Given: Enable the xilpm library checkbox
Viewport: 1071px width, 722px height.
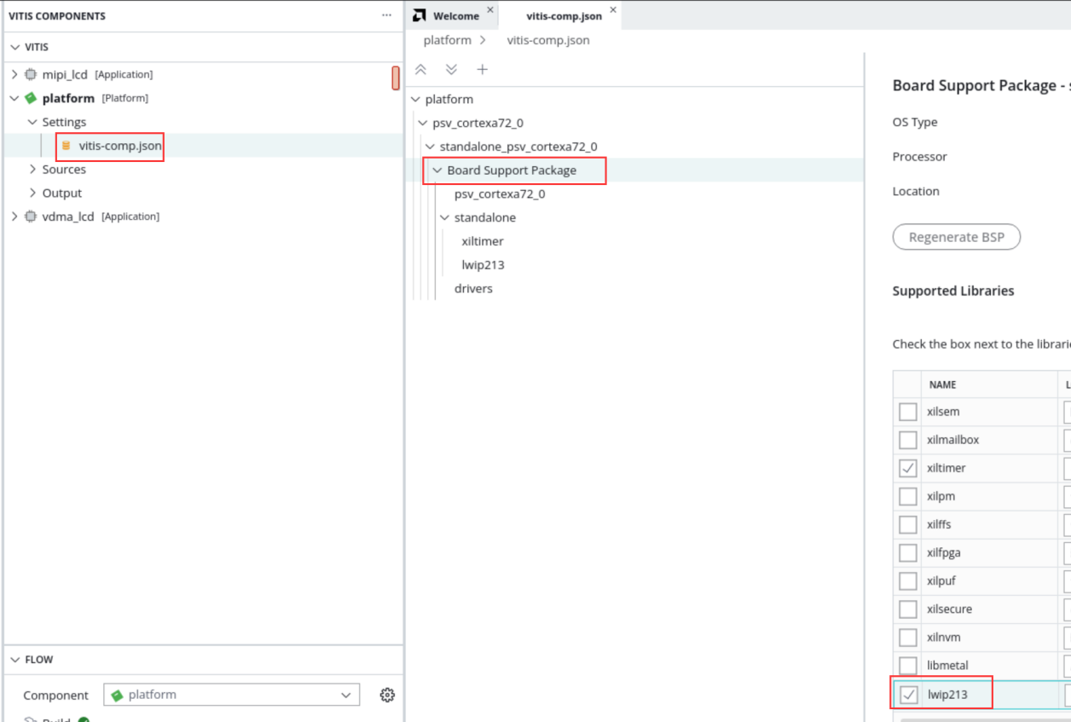Looking at the screenshot, I should tap(908, 496).
